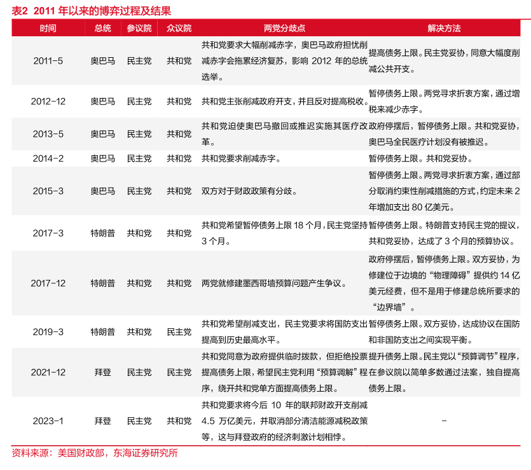The image size is (531, 470).
Task: Click the table title 表2 2011年以来的博弈过程及结果
Action: click(92, 11)
